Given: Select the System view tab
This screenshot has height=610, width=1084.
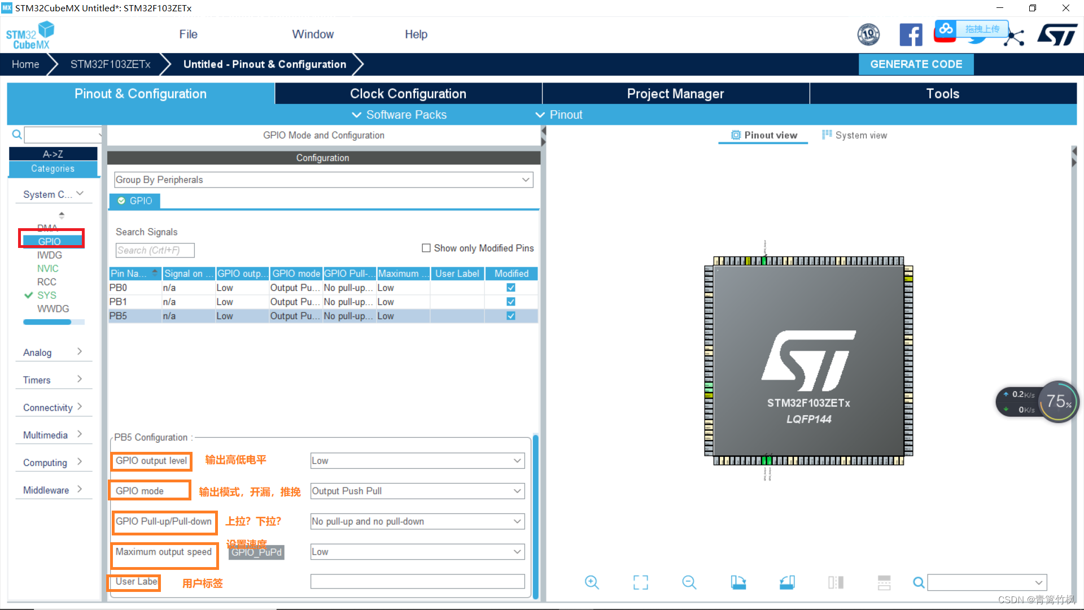Looking at the screenshot, I should 854,135.
